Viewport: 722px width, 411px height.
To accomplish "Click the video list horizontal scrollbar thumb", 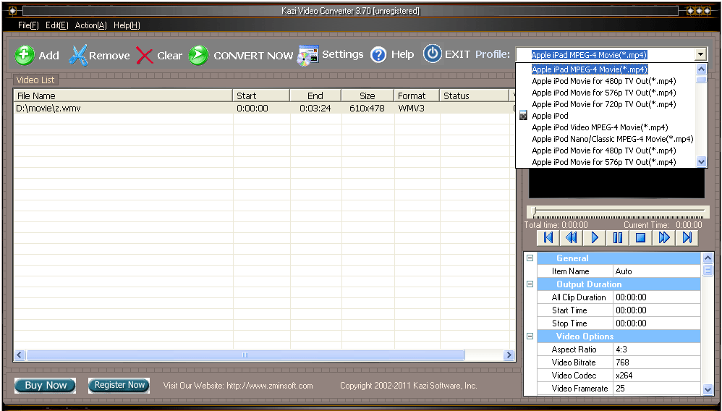I will pyautogui.click(x=245, y=355).
